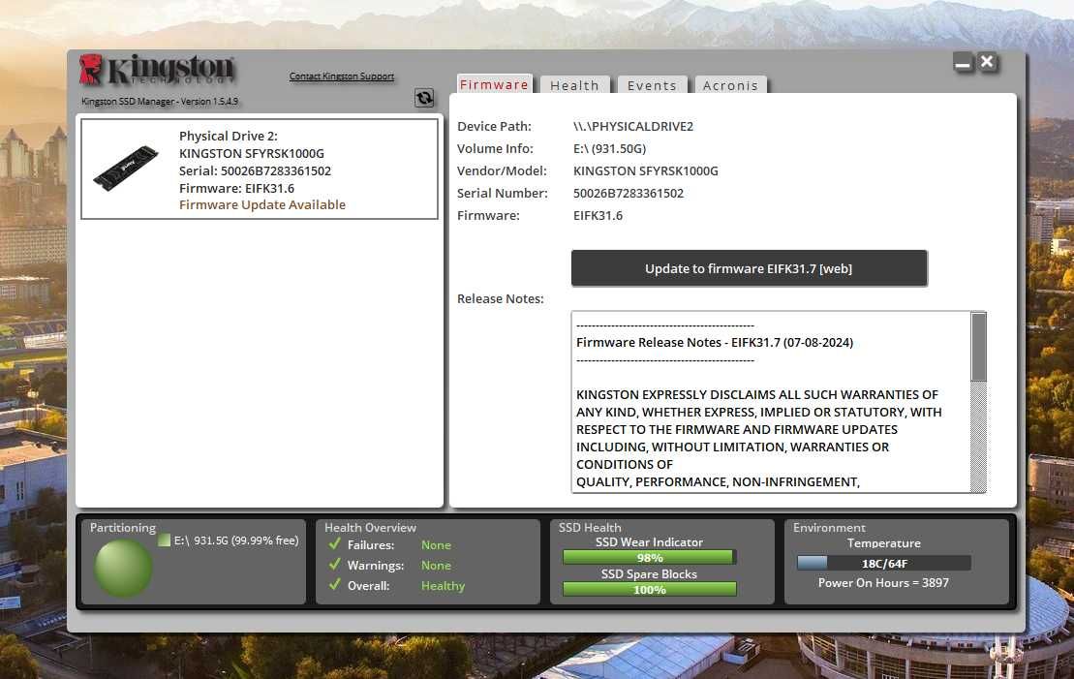Click the Temperature 18C/64F bar
This screenshot has width=1074, height=679.
point(883,563)
